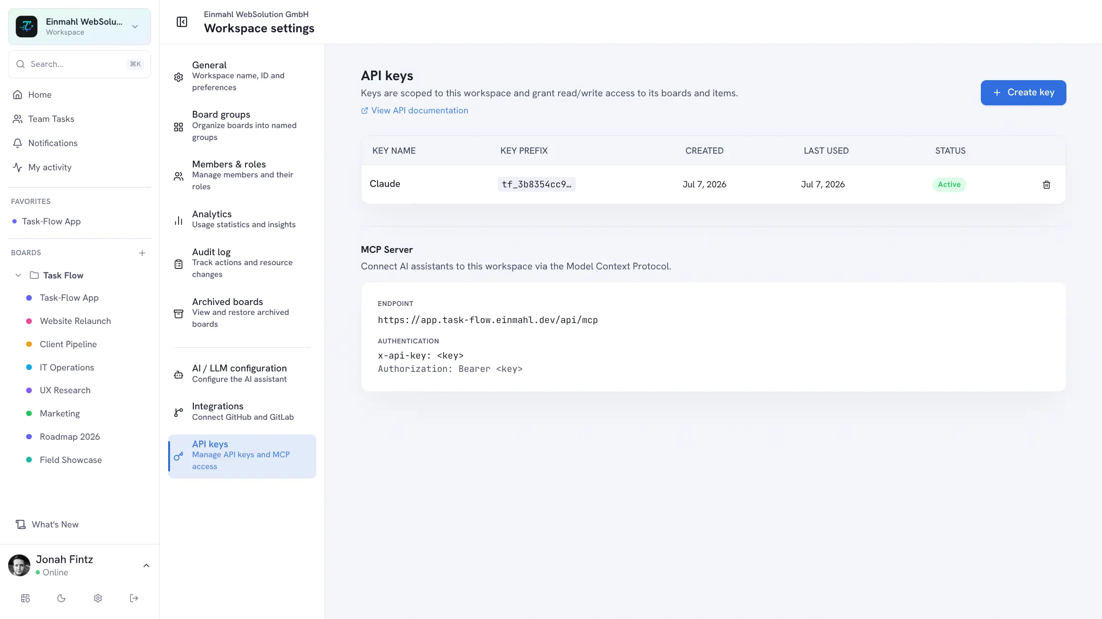Expand Jonah Fintz user menu chevron

click(x=146, y=565)
